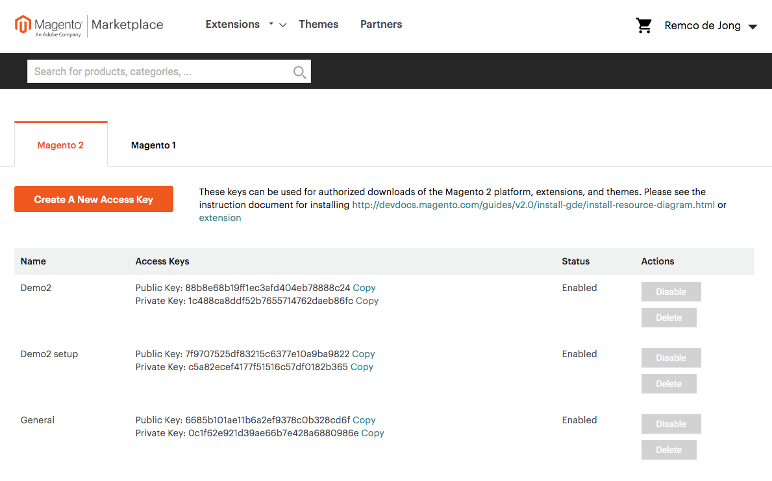Copy the Demo2 private key
This screenshot has height=481, width=772.
[x=367, y=301]
